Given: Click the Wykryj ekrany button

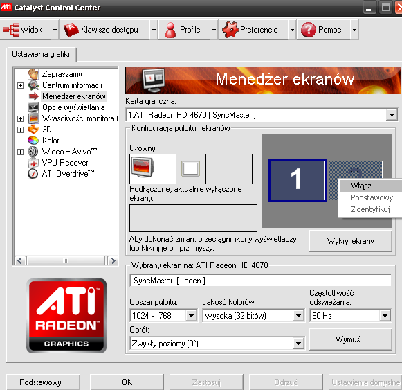Looking at the screenshot, I should point(351,241).
